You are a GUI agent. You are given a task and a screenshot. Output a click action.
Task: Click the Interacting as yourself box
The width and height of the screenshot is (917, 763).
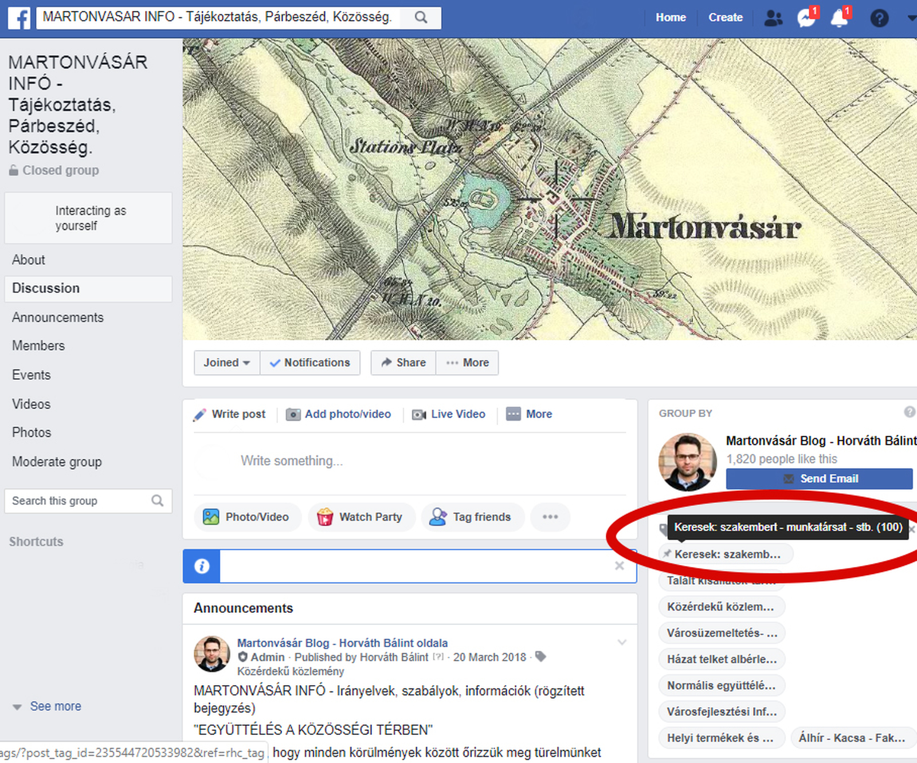point(88,218)
